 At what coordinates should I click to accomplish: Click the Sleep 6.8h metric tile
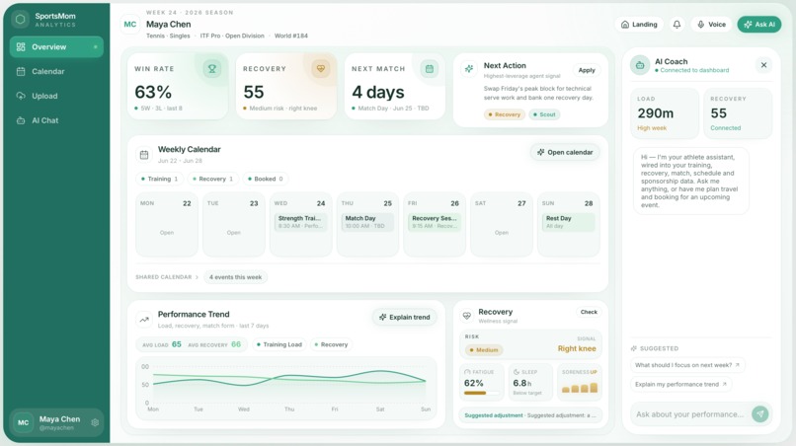click(x=530, y=382)
